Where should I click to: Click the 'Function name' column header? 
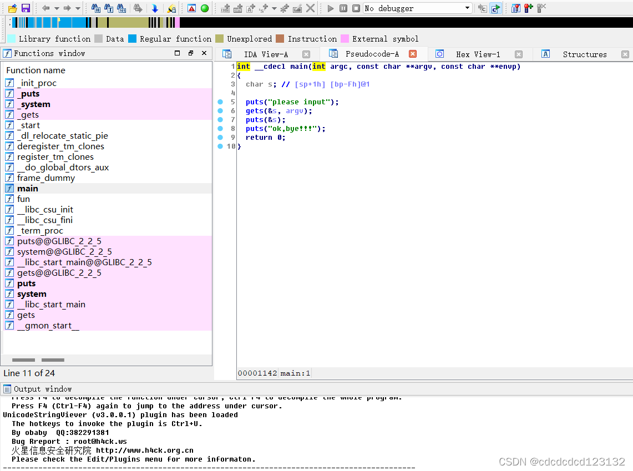coord(36,70)
